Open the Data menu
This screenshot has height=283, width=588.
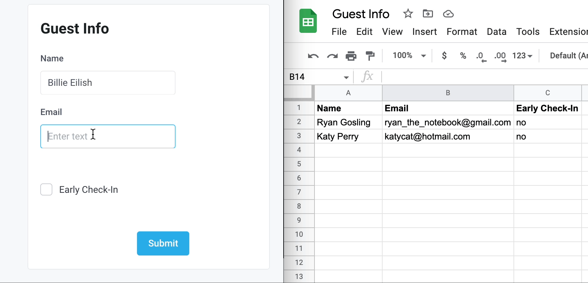point(496,32)
